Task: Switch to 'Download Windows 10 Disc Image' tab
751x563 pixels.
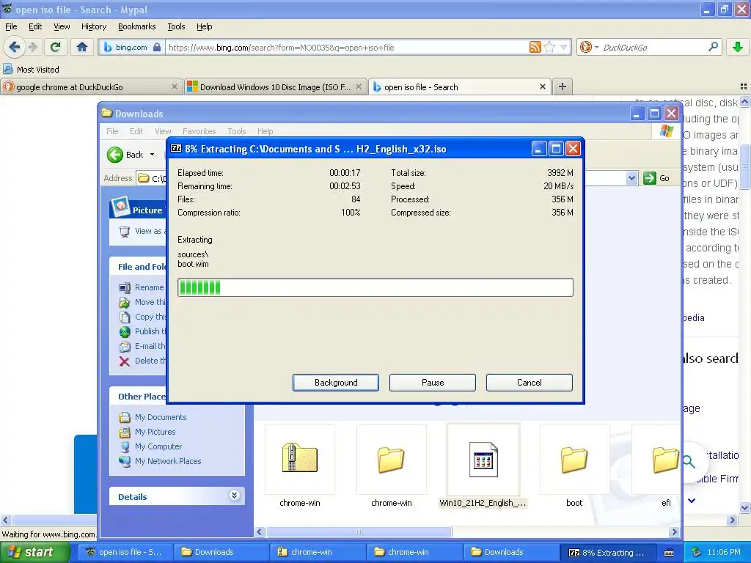Action: point(276,87)
